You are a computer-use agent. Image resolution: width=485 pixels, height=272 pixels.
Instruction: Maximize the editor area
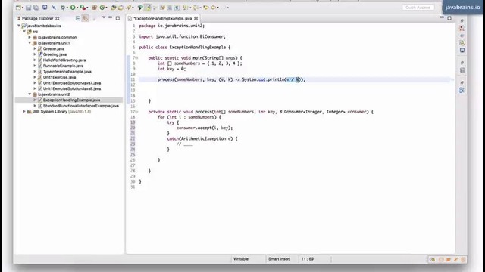[x=449, y=18]
